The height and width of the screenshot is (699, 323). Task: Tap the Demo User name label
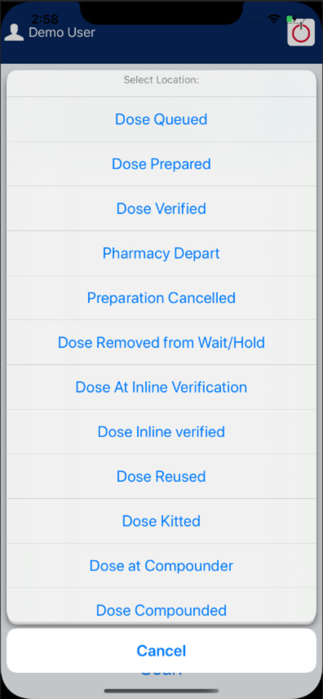(x=62, y=33)
